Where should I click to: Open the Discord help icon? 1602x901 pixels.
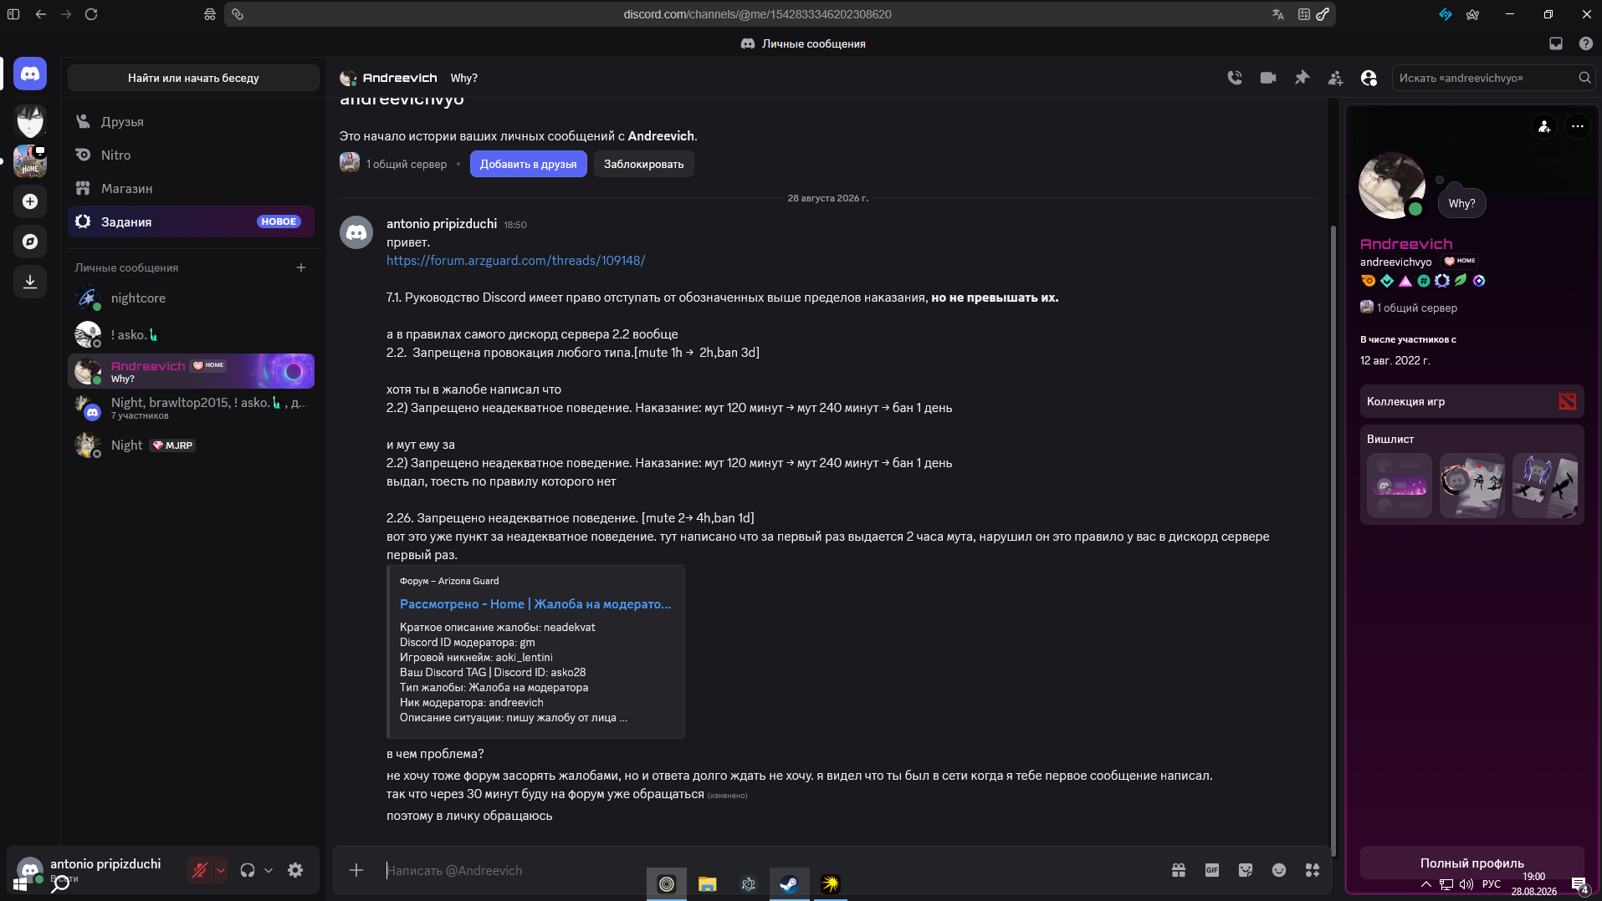(x=1585, y=43)
